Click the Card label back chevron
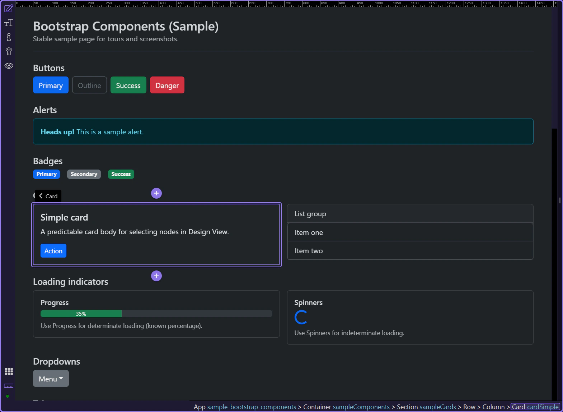This screenshot has height=412, width=563. 41,196
